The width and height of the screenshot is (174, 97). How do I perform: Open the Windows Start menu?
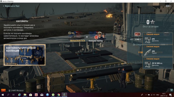[x=3, y=95]
